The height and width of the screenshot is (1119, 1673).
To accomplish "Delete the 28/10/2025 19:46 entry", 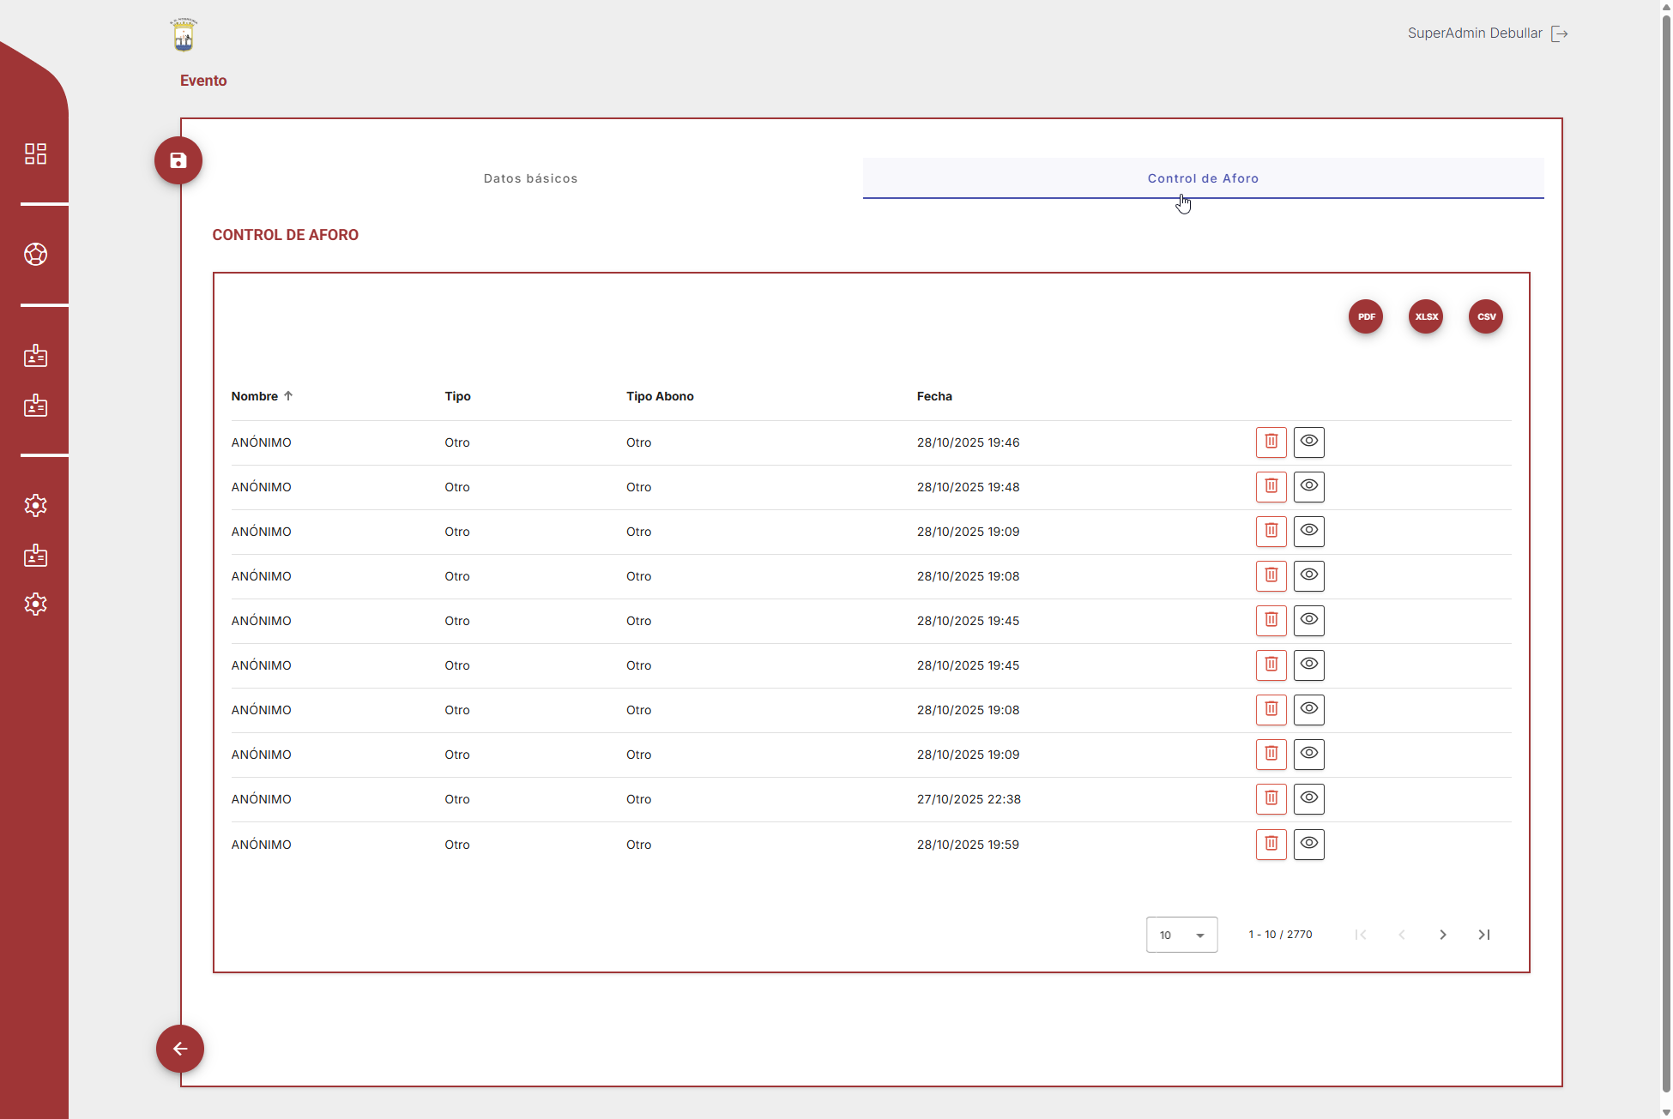I will tap(1271, 442).
